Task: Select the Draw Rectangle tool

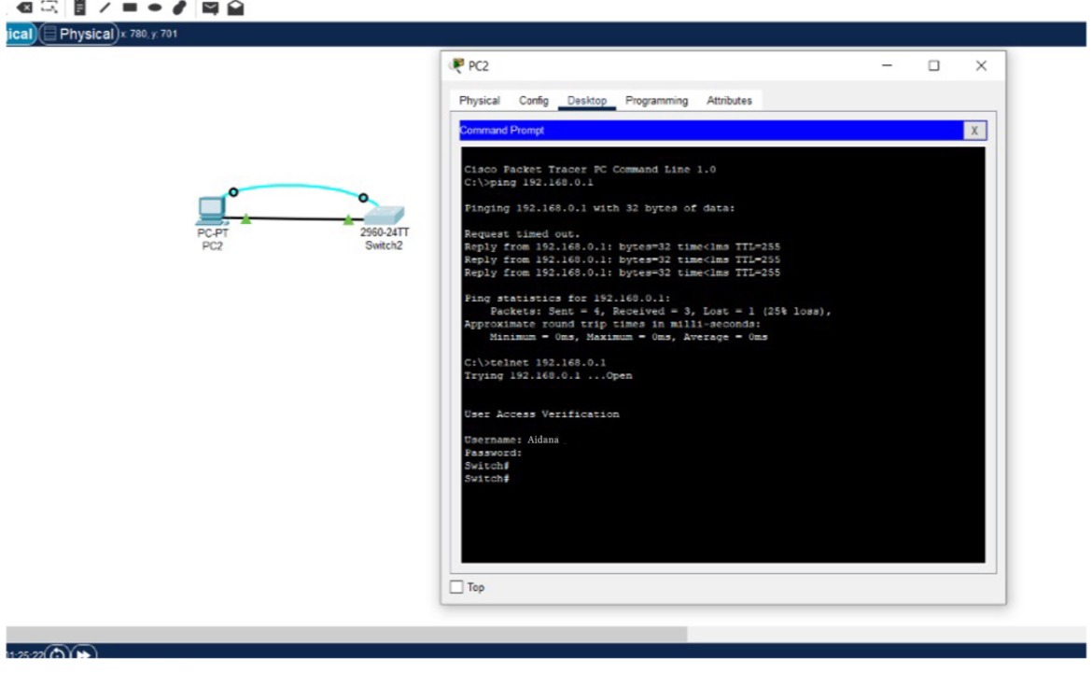Action: (x=130, y=7)
